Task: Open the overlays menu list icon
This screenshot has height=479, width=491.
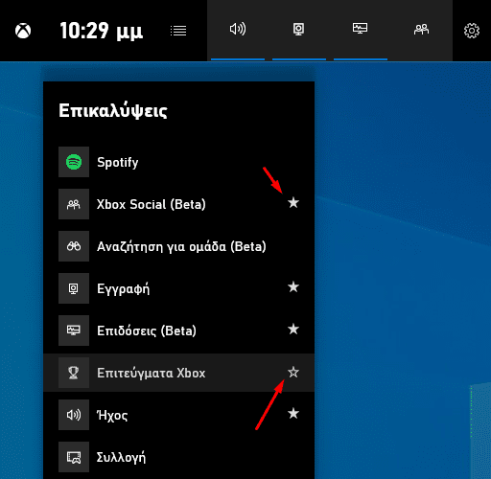Action: pos(178,31)
